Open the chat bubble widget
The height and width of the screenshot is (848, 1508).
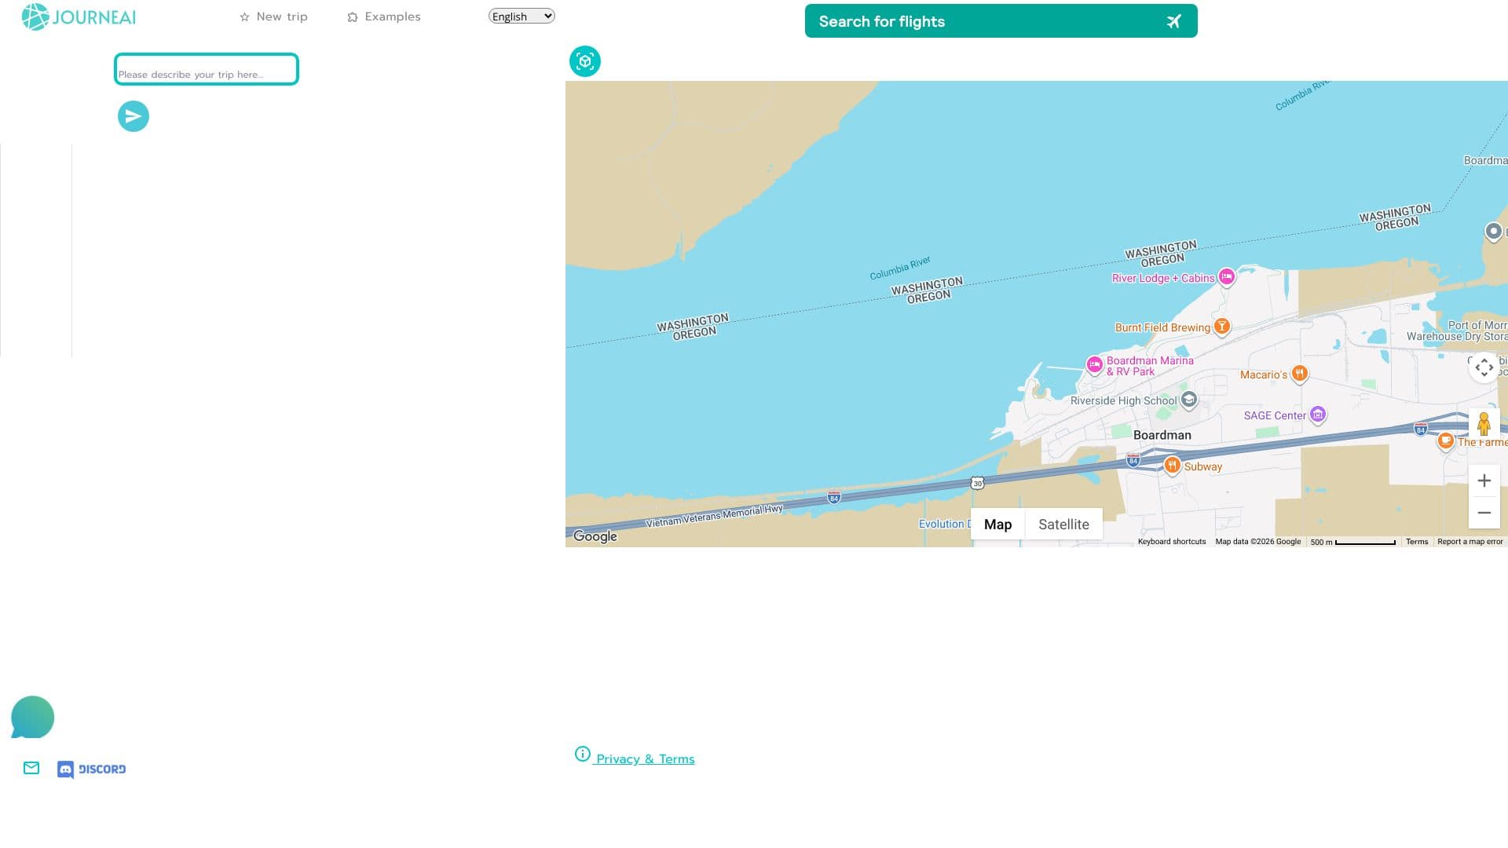[32, 717]
